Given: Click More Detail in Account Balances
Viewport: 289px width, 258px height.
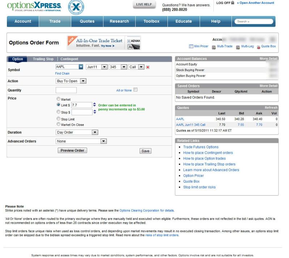Looking at the screenshot, I should point(268,59).
